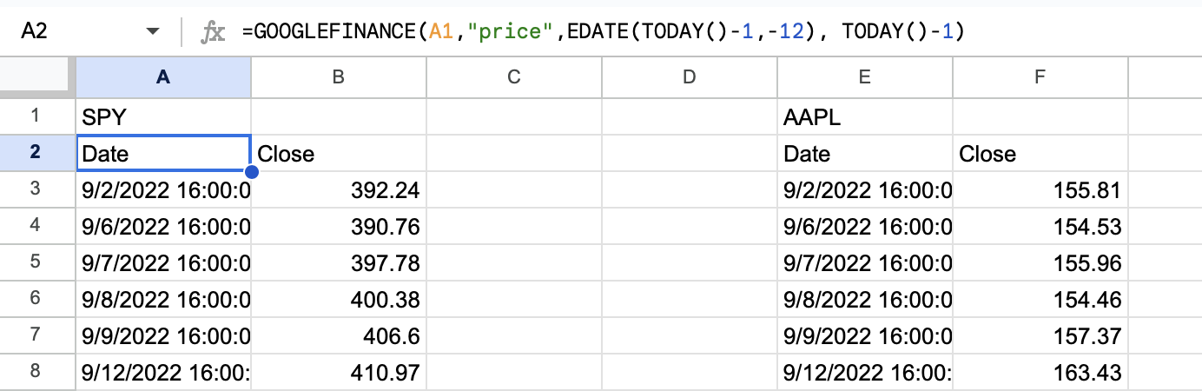Select column E header

pos(865,77)
